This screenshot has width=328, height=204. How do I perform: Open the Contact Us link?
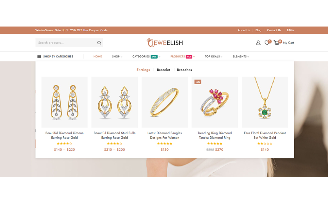274,30
